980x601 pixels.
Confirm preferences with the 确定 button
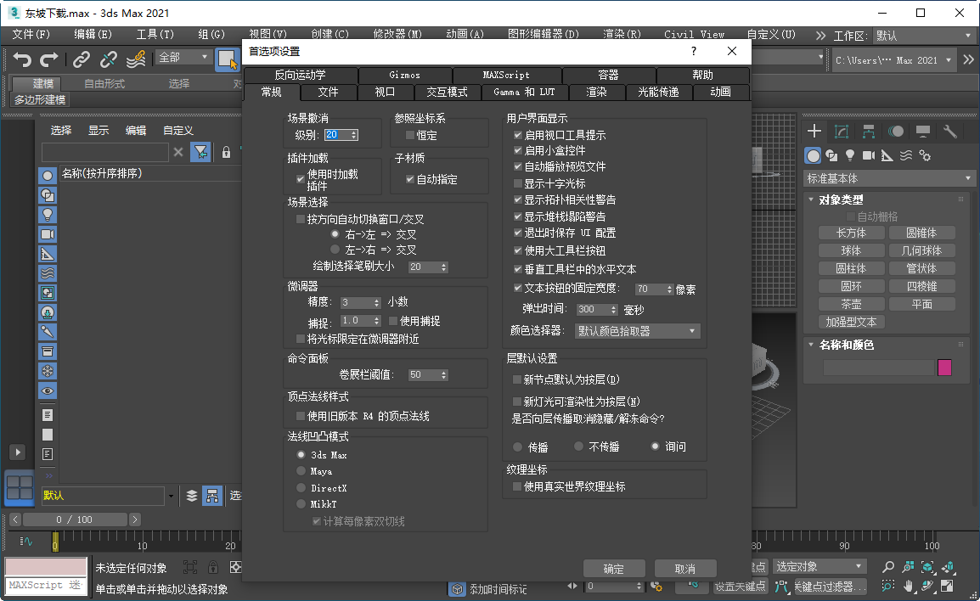tap(614, 568)
